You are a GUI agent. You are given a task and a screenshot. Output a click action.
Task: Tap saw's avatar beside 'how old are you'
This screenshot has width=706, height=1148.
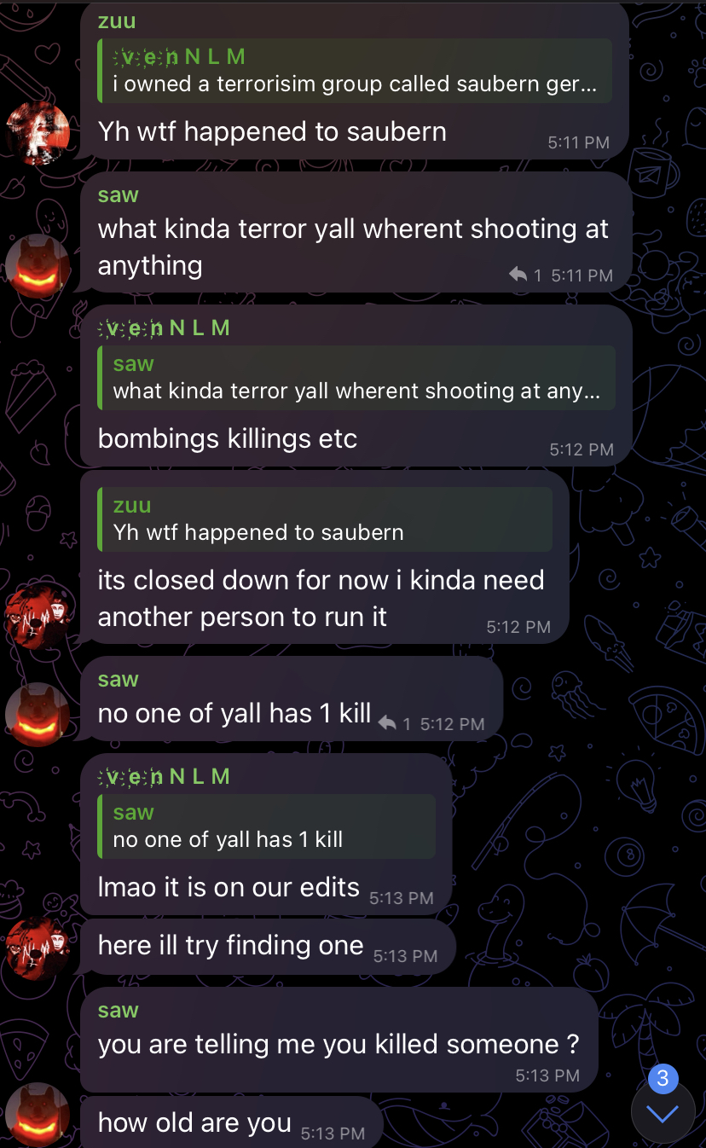(38, 1114)
